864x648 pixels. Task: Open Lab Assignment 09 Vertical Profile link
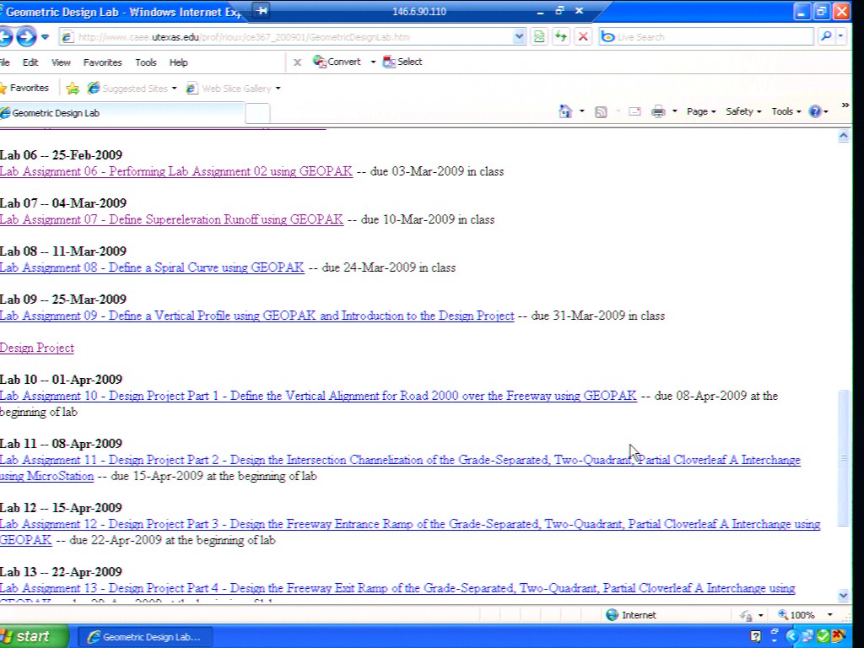click(x=256, y=316)
